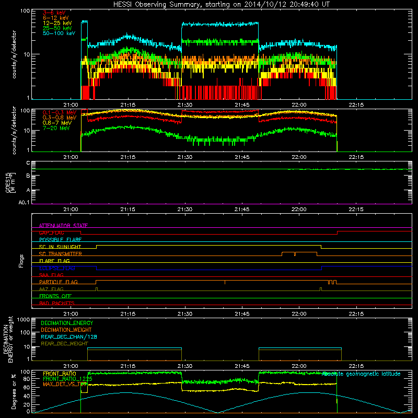Image resolution: width=418 pixels, height=418 pixels.
Task: Click the 7-20 MeV legend label
Action: click(x=56, y=128)
